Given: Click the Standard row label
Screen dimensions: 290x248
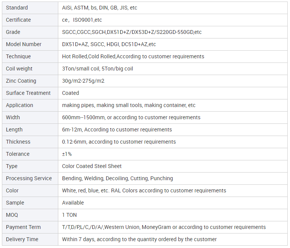Looking at the screenshot, I should [17, 8].
